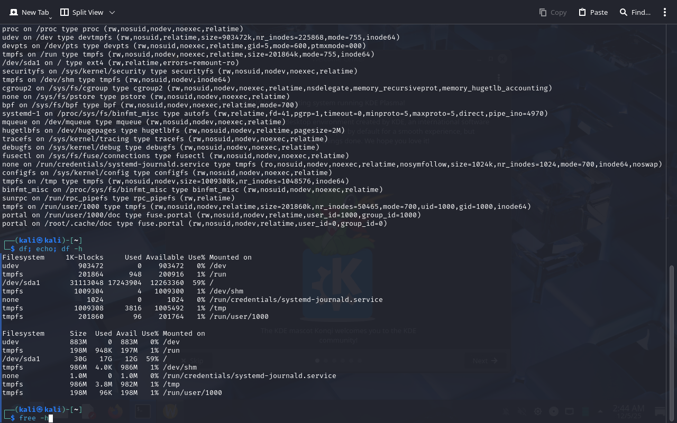Paste clipboard using the Paste button

pos(593,12)
